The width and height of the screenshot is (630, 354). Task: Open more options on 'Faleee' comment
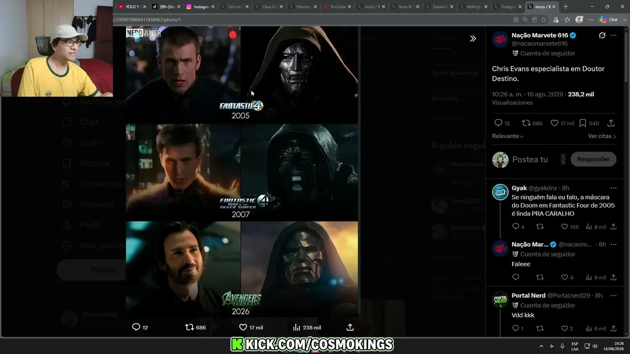613,244
